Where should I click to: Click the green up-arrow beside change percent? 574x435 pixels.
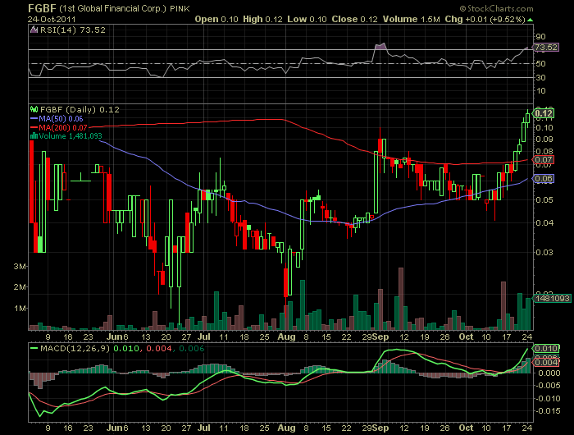(x=530, y=20)
